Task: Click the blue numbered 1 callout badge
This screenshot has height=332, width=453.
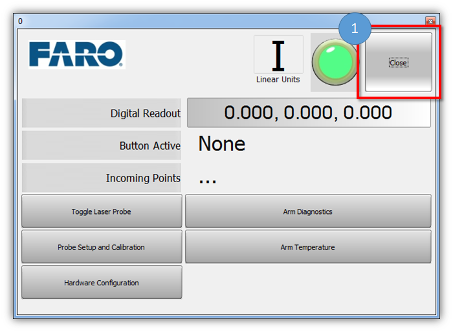Action: coord(354,29)
